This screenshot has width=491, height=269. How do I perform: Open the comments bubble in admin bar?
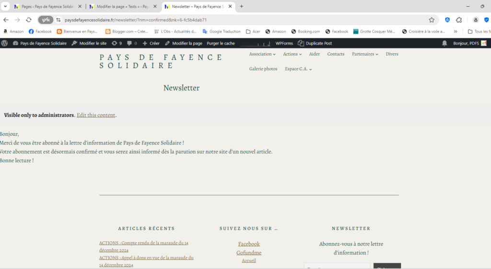point(132,43)
